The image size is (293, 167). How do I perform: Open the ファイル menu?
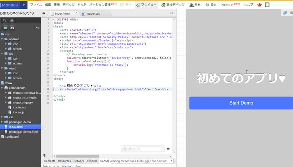[36, 5]
